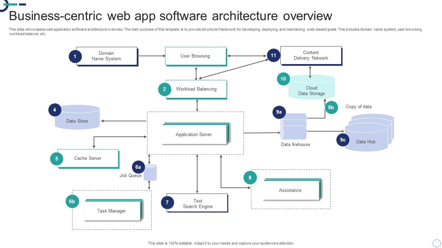This screenshot has height=248, width=442.
Task: Select the 6a navy circle badge
Action: pos(138,167)
